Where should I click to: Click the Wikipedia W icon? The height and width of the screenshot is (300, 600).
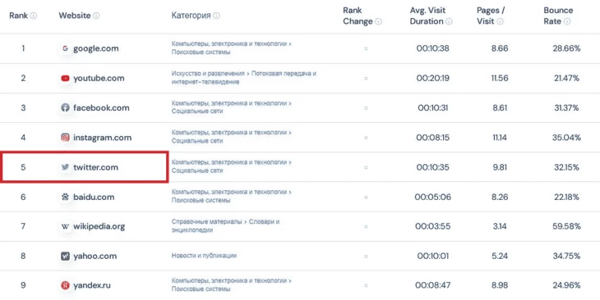[x=66, y=226]
